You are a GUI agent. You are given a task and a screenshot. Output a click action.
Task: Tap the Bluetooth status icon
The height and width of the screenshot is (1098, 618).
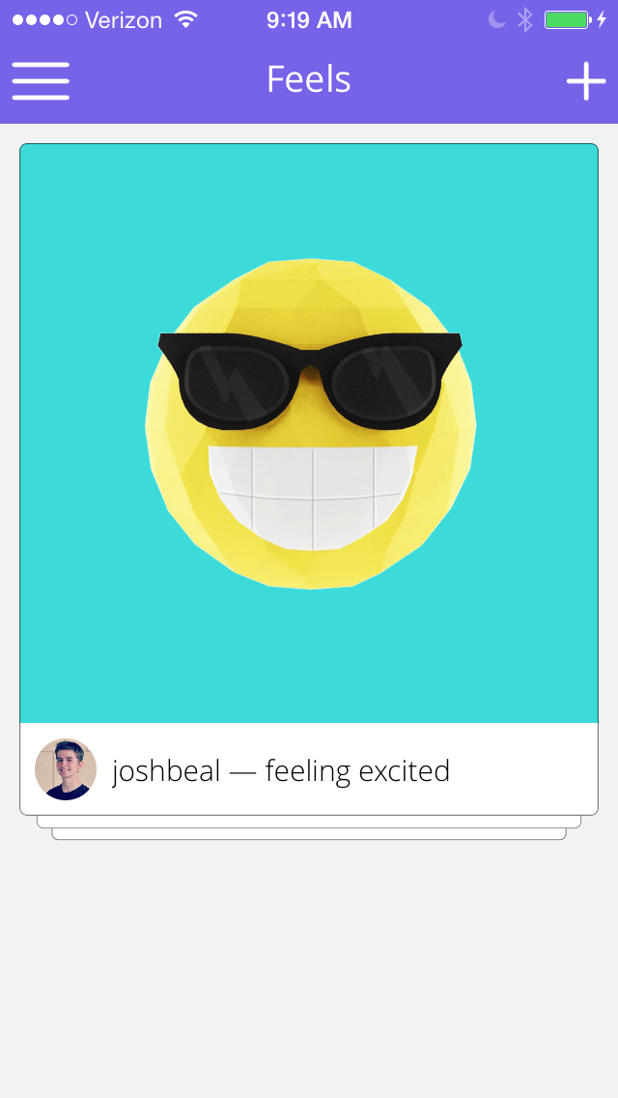pyautogui.click(x=525, y=19)
